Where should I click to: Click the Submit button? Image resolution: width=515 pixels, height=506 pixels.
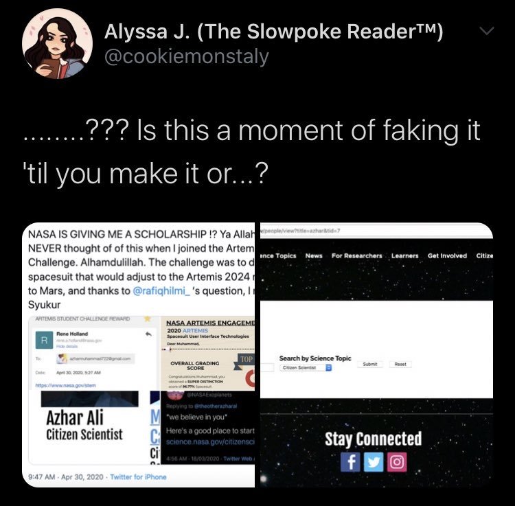370,364
